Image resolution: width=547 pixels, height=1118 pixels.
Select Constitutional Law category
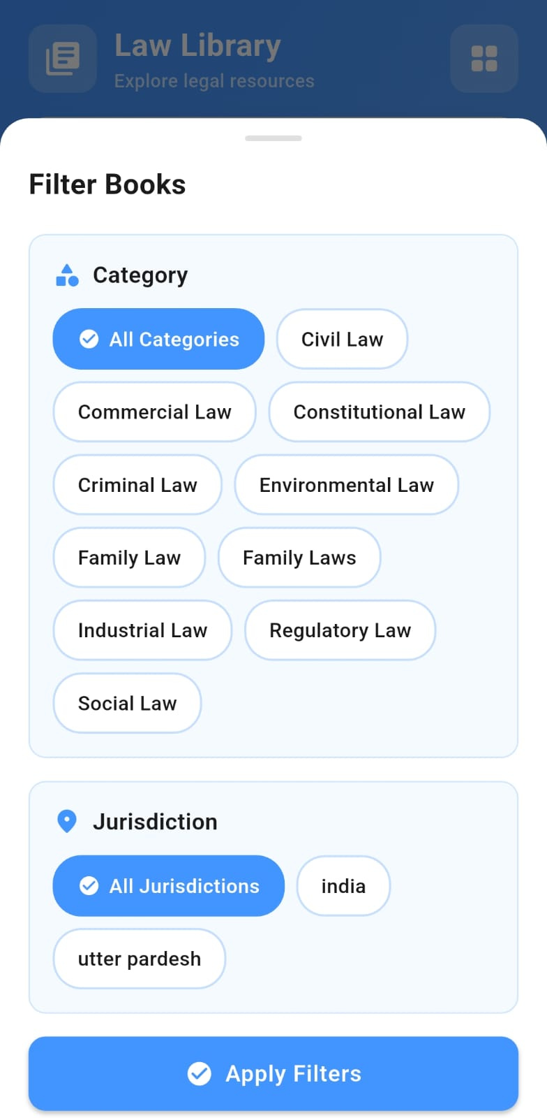[379, 412]
